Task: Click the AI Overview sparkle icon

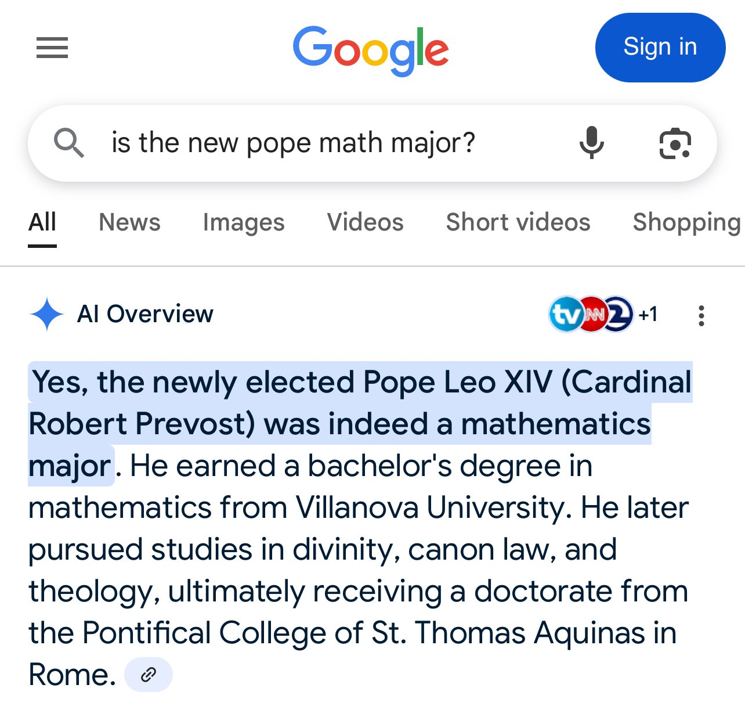Action: (x=47, y=314)
